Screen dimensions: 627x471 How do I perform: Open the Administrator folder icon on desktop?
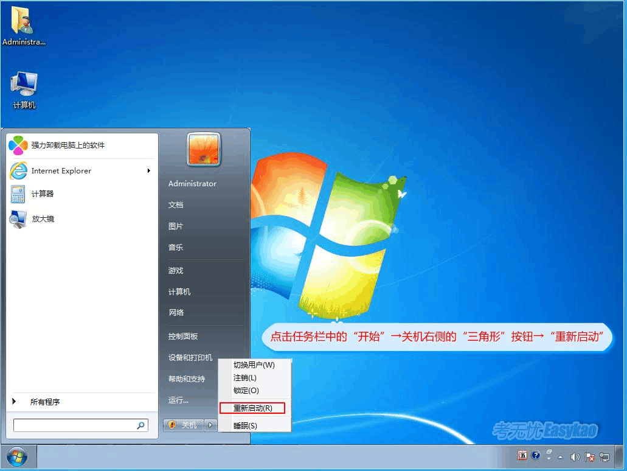pos(23,25)
